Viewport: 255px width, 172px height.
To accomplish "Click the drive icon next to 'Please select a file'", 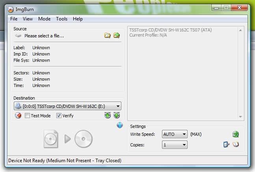I will (18, 35).
